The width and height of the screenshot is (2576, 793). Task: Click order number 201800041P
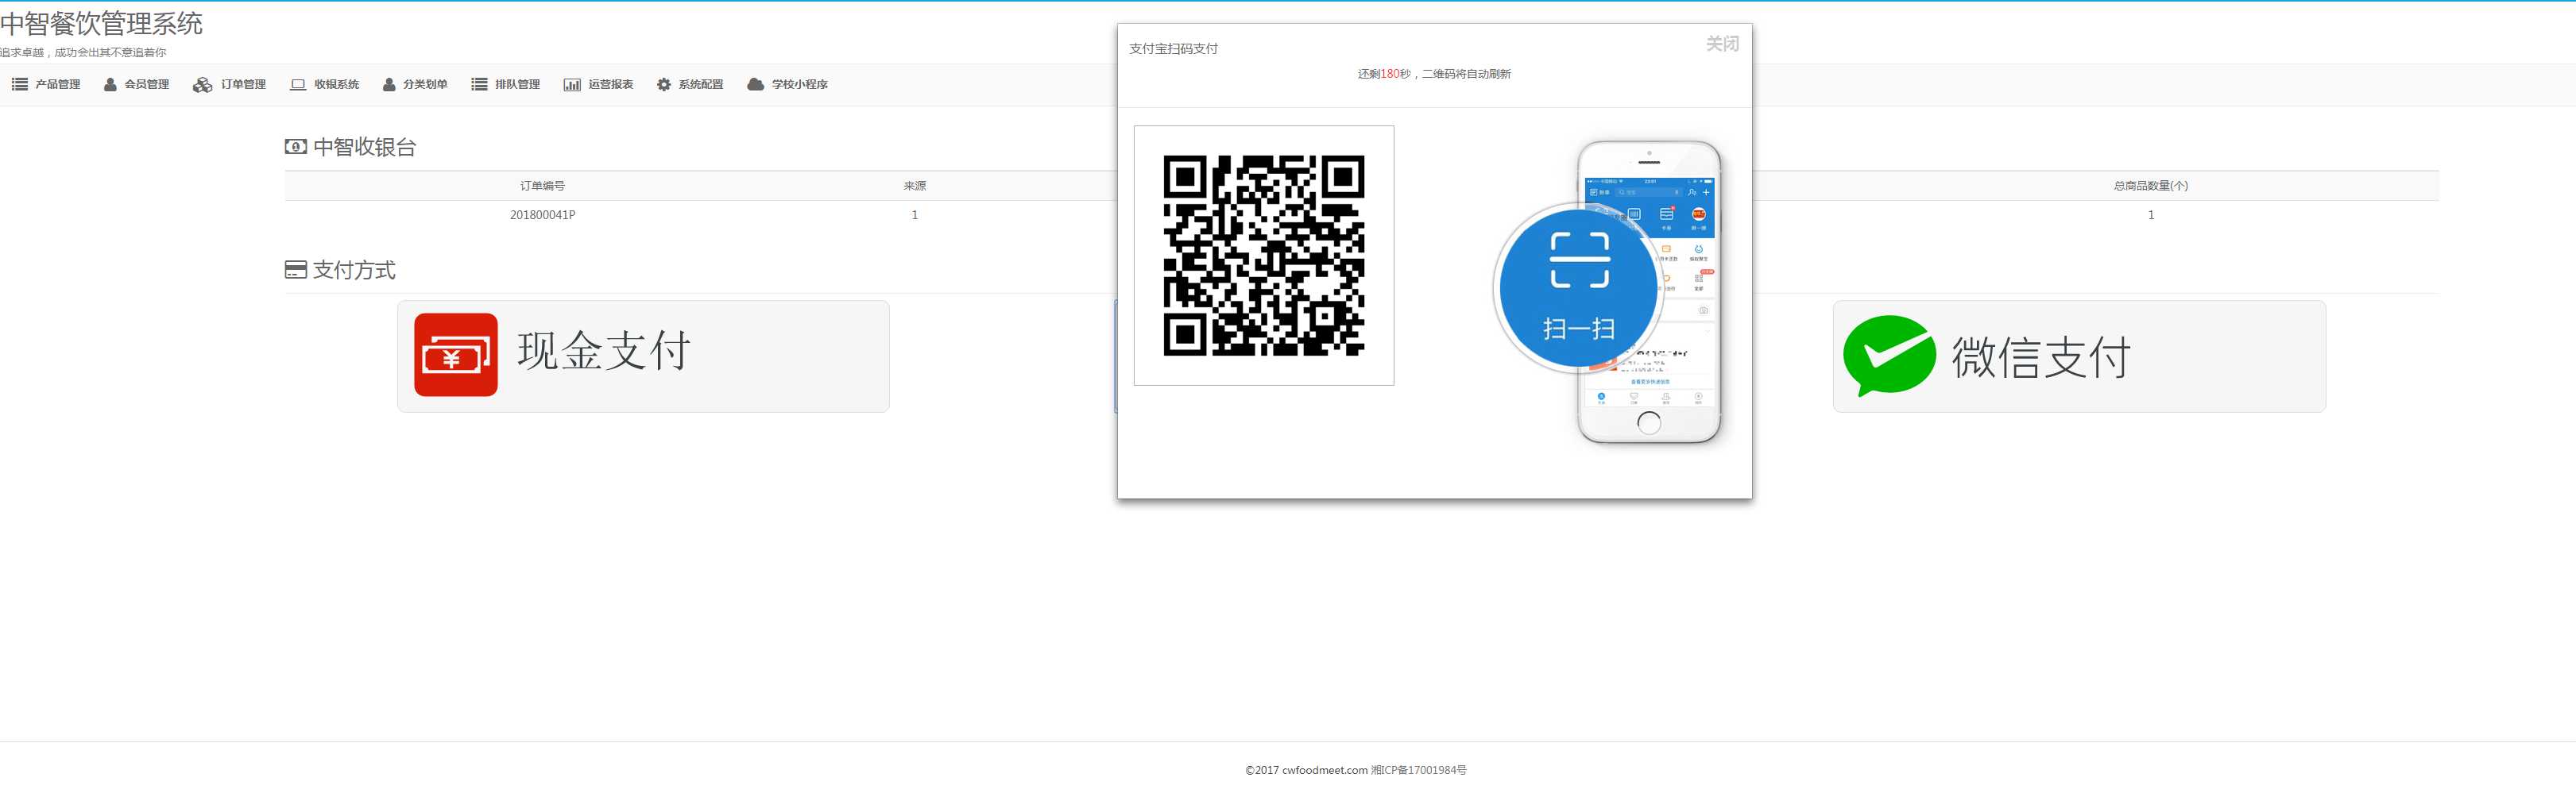(x=542, y=215)
